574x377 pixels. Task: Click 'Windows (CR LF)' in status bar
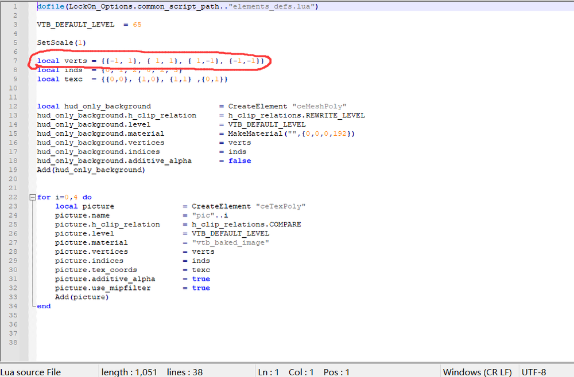point(478,372)
